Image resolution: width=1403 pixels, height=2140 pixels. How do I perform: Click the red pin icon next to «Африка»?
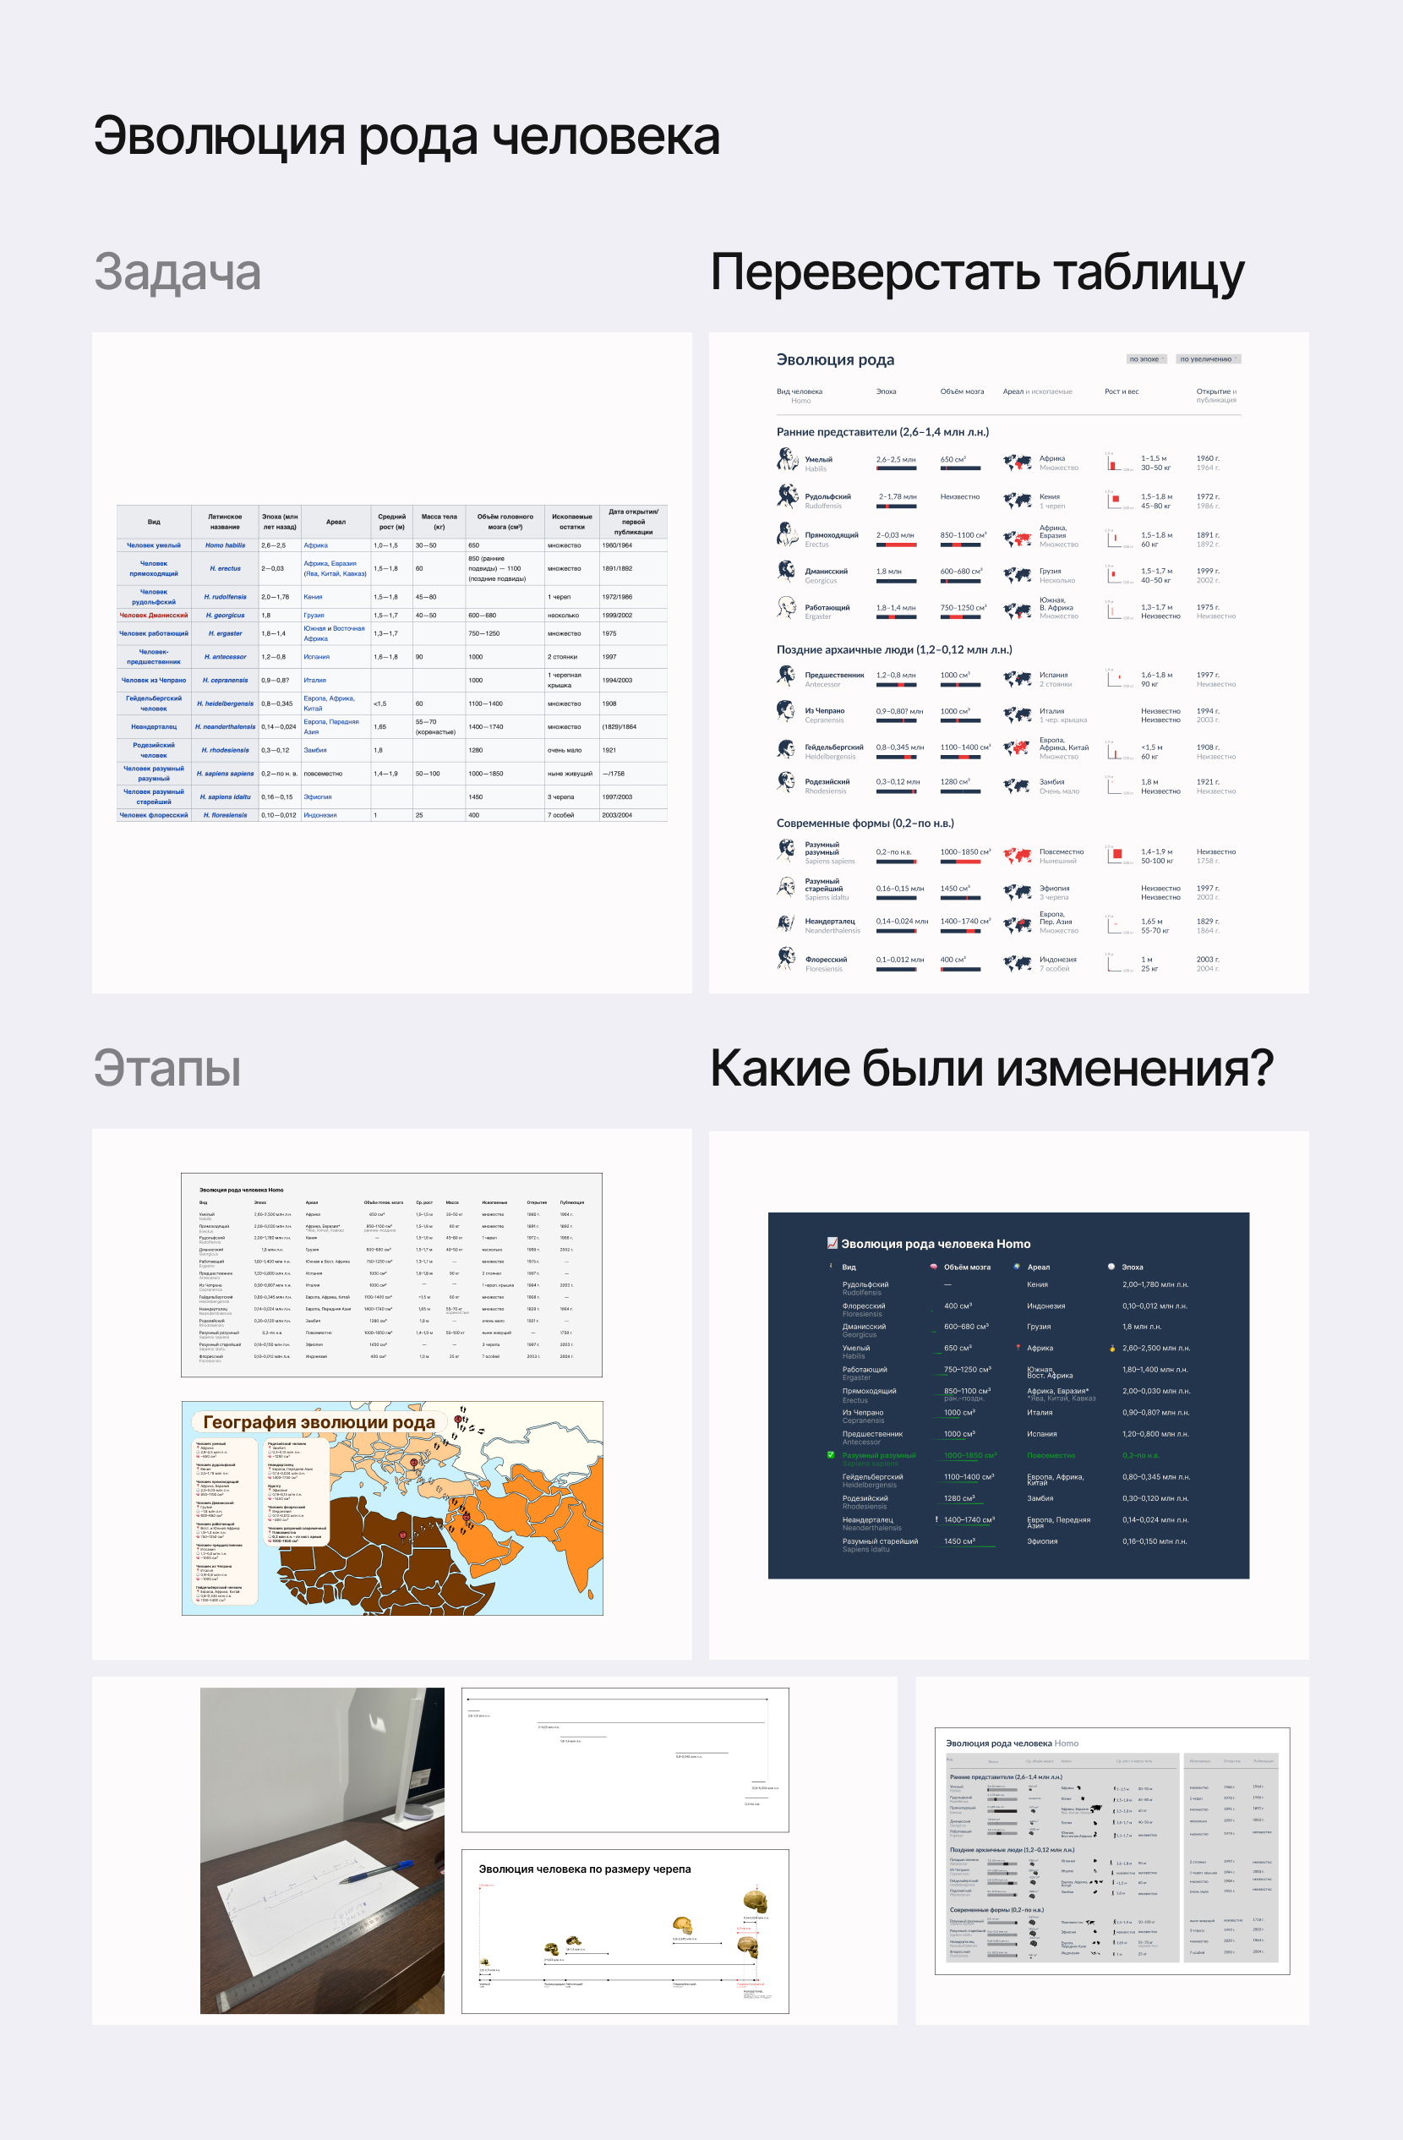pyautogui.click(x=1018, y=1349)
